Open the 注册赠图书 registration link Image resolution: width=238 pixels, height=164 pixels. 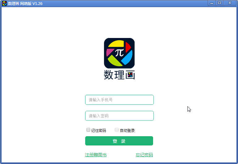pyautogui.click(x=96, y=155)
